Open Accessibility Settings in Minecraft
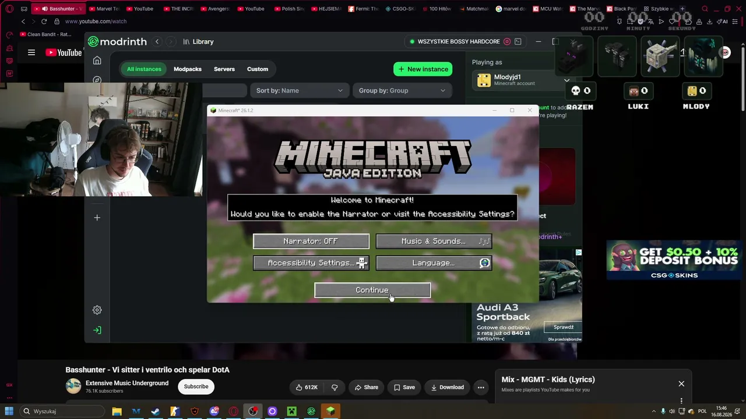746x419 pixels. [x=311, y=263]
